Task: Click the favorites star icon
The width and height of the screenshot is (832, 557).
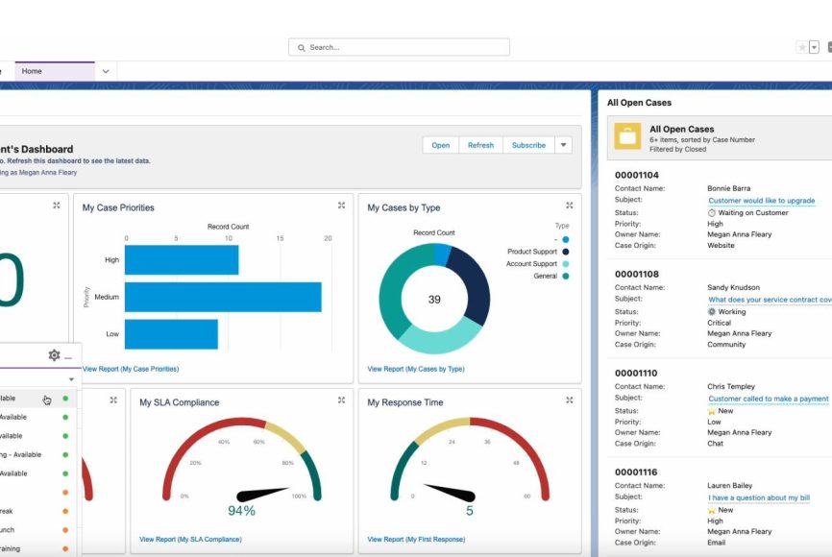Action: (x=801, y=47)
